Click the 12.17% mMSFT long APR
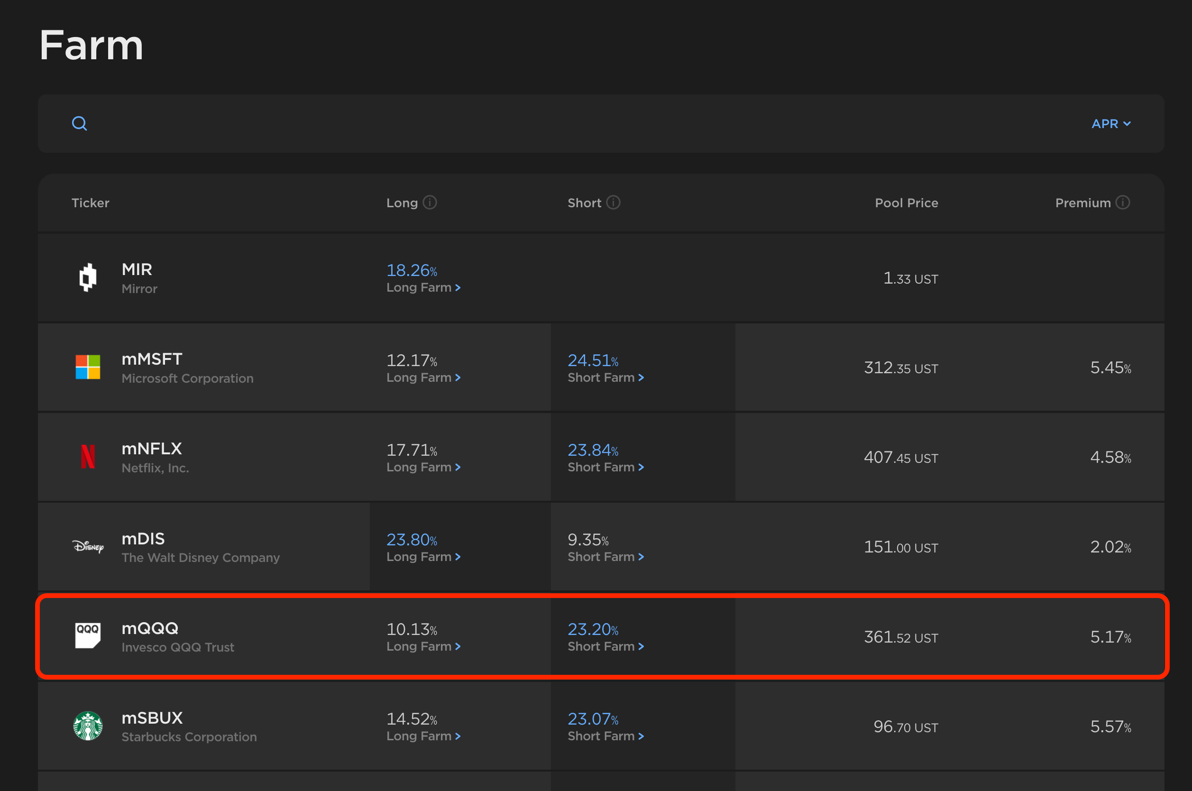 coord(412,360)
